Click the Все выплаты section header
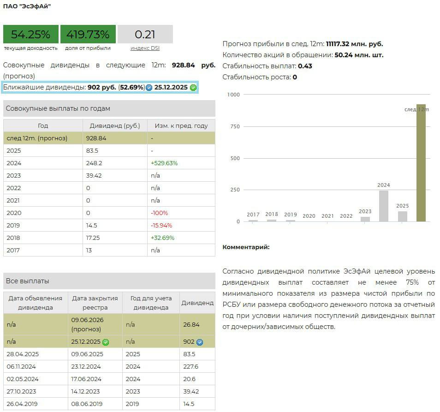Image resolution: width=440 pixels, height=412 pixels. [x=109, y=281]
